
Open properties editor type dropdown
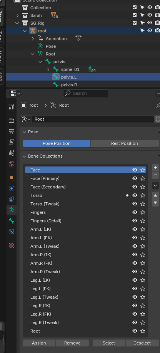pos(15,93)
